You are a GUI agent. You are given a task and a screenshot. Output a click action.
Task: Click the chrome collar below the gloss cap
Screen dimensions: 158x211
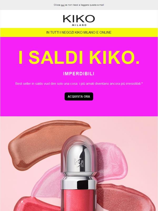click(79, 182)
